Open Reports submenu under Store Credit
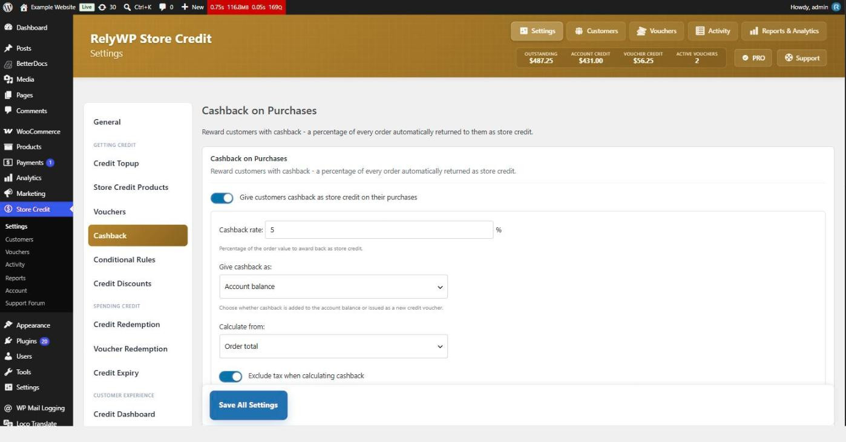This screenshot has width=846, height=442. pos(16,278)
